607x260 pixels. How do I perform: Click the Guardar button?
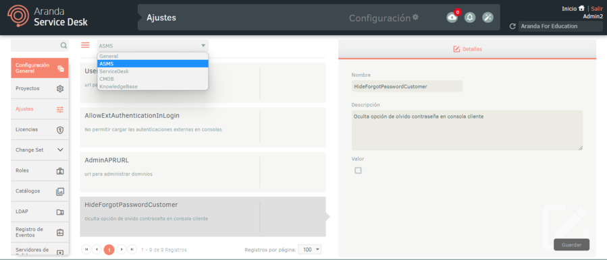pyautogui.click(x=571, y=245)
